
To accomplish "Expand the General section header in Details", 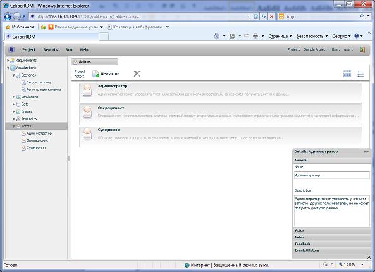I will tap(331, 160).
